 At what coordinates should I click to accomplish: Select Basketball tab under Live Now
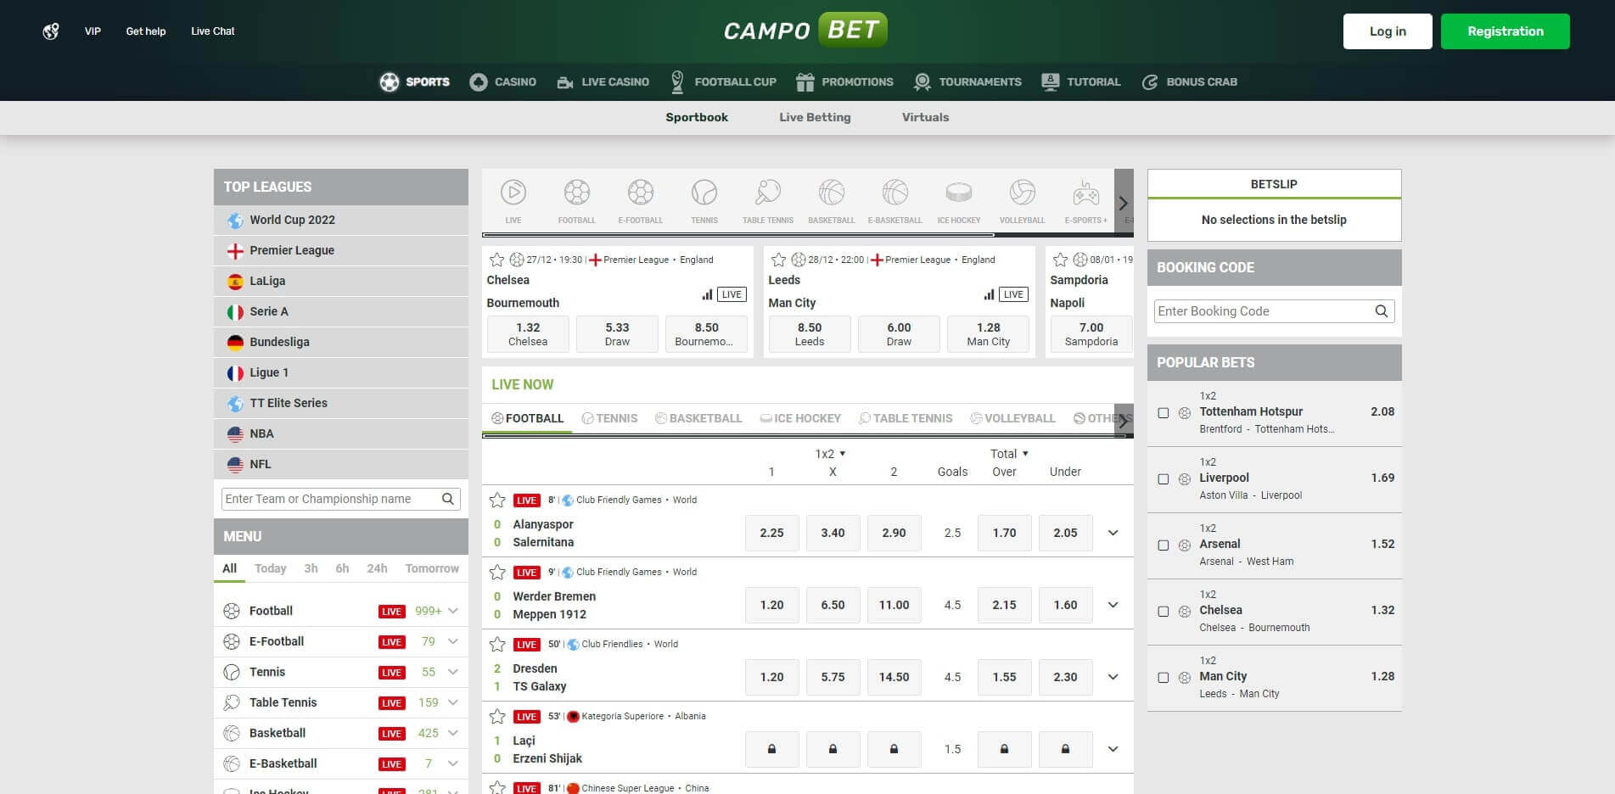[698, 418]
